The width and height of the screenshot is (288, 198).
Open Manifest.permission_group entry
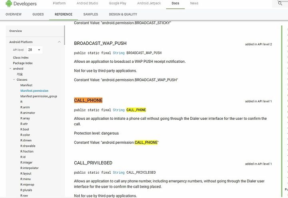tap(39, 96)
